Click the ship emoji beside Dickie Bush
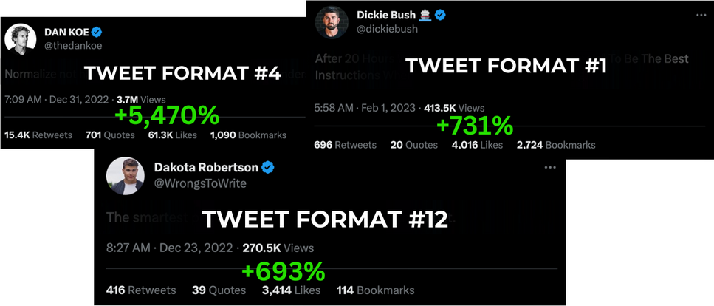 point(425,15)
